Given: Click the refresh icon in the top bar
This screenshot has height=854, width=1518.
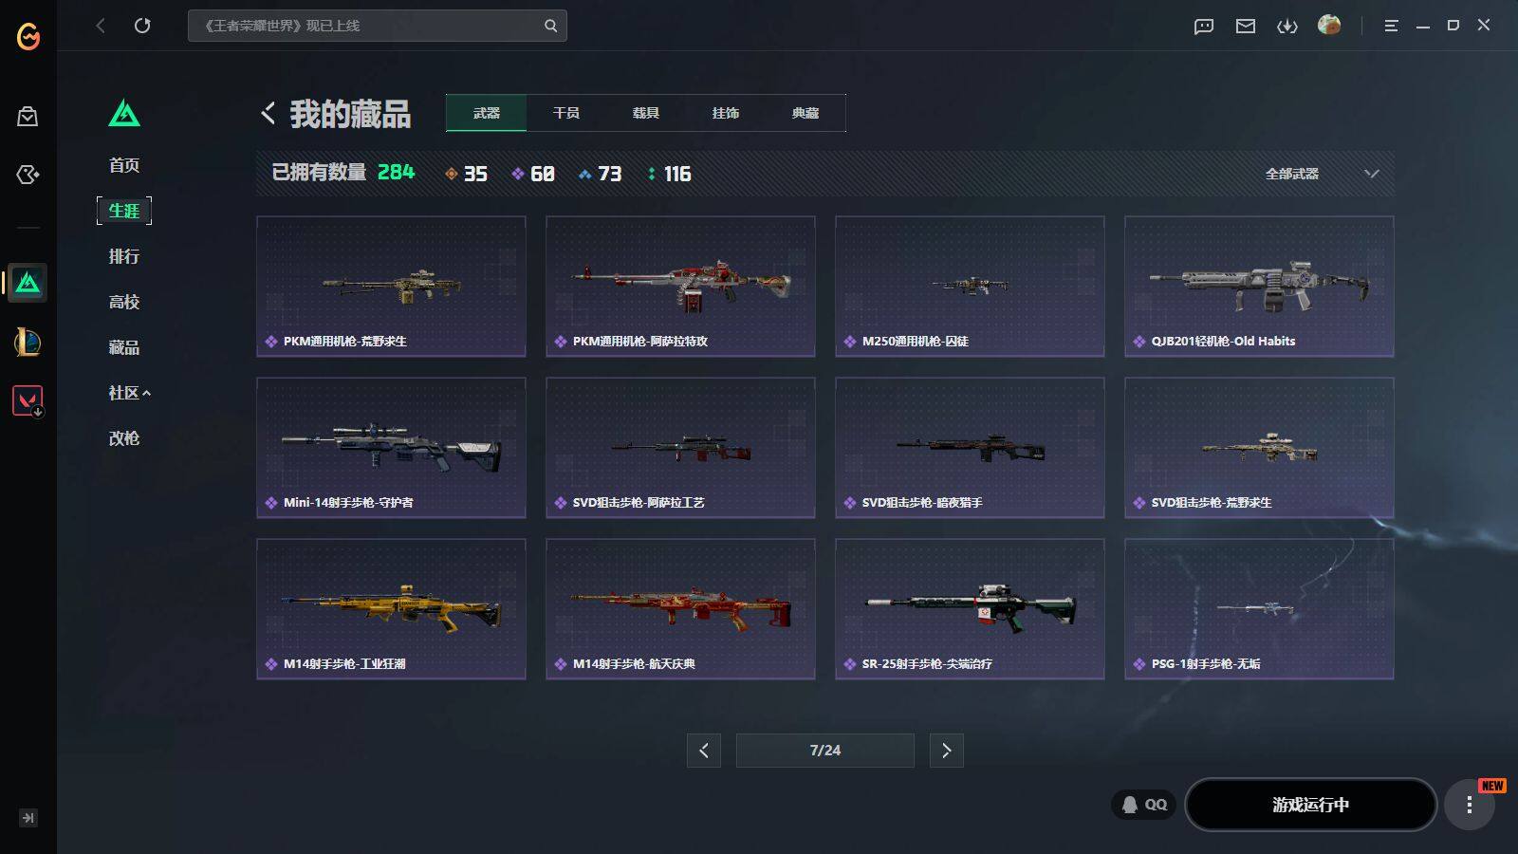Looking at the screenshot, I should 142,26.
